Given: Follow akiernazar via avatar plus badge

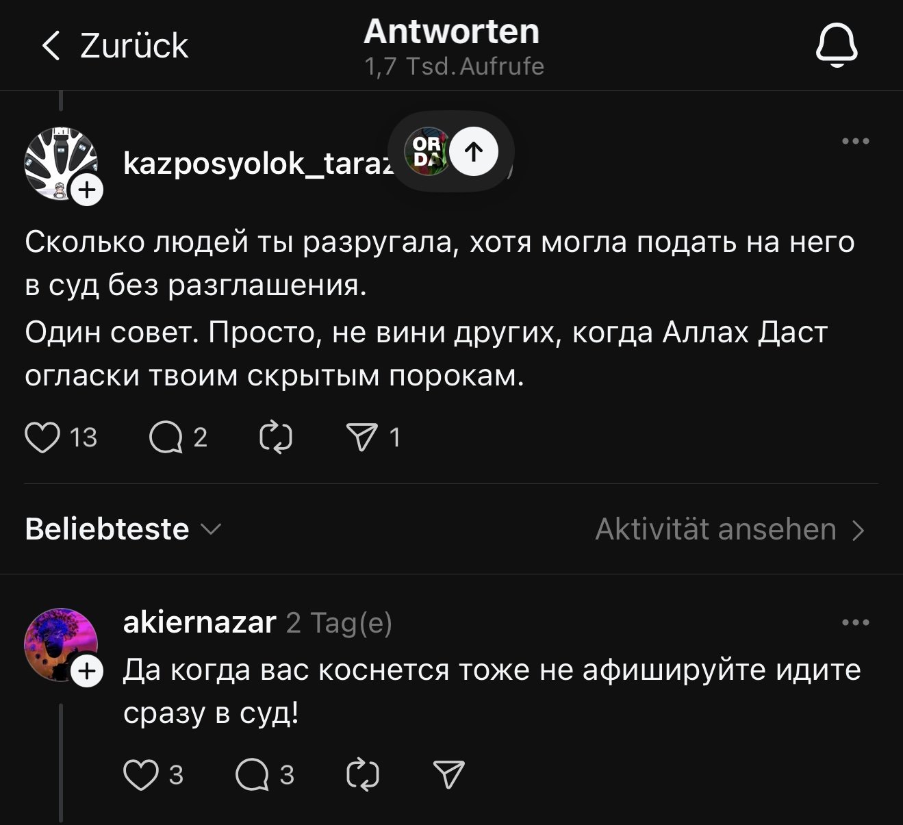Looking at the screenshot, I should coord(87,671).
